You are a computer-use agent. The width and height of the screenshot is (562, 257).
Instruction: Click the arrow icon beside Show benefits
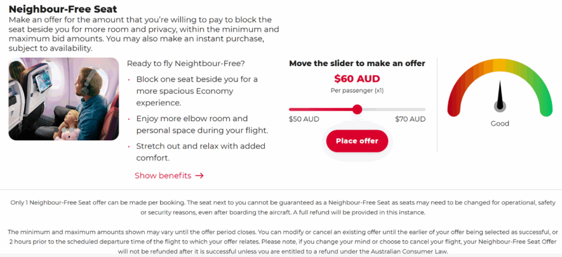tap(199, 176)
